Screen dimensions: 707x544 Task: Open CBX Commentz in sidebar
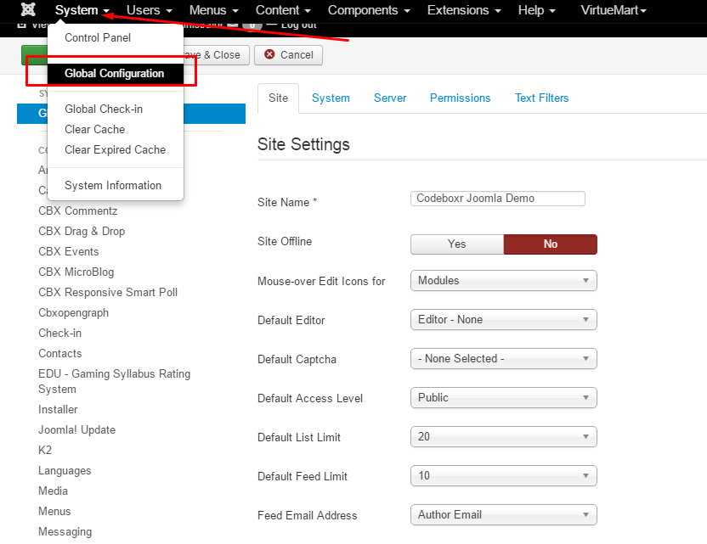pyautogui.click(x=78, y=210)
